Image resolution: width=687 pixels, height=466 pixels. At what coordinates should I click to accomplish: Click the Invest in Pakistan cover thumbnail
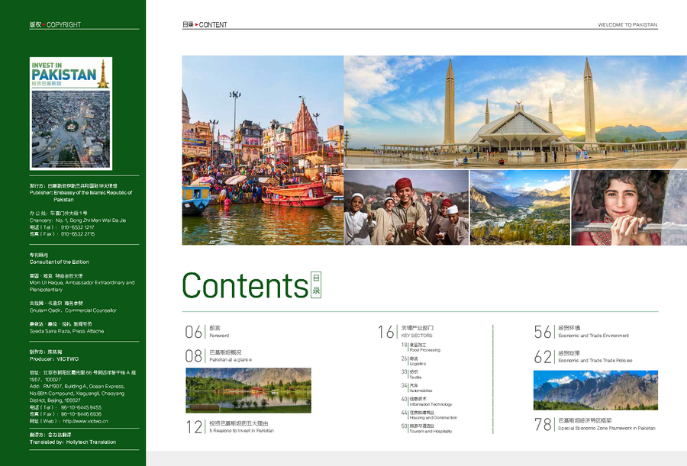(71, 114)
